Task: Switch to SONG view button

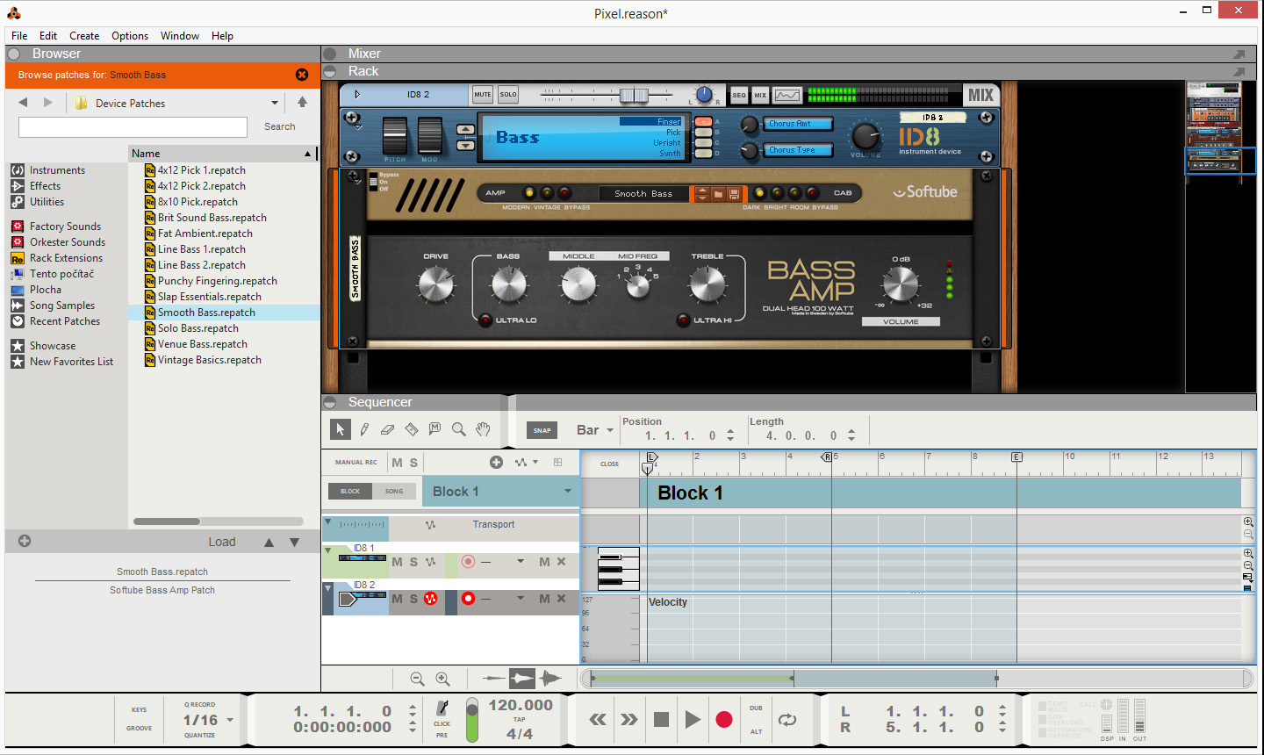Action: [x=394, y=492]
